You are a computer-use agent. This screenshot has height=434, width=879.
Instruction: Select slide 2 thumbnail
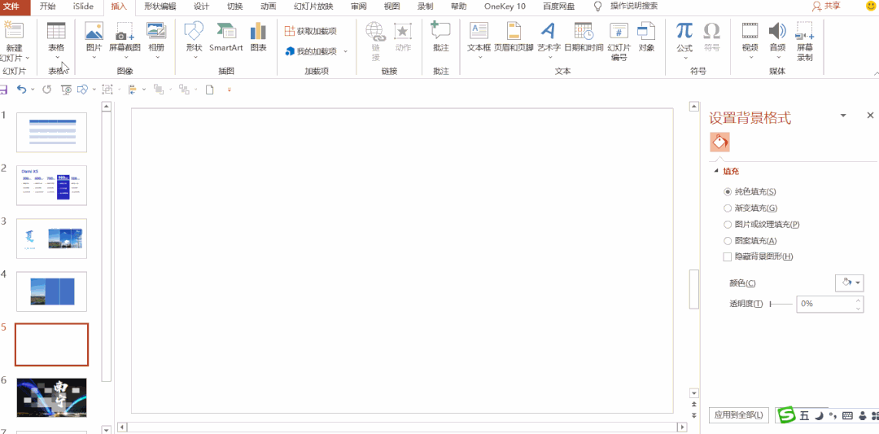pos(51,186)
